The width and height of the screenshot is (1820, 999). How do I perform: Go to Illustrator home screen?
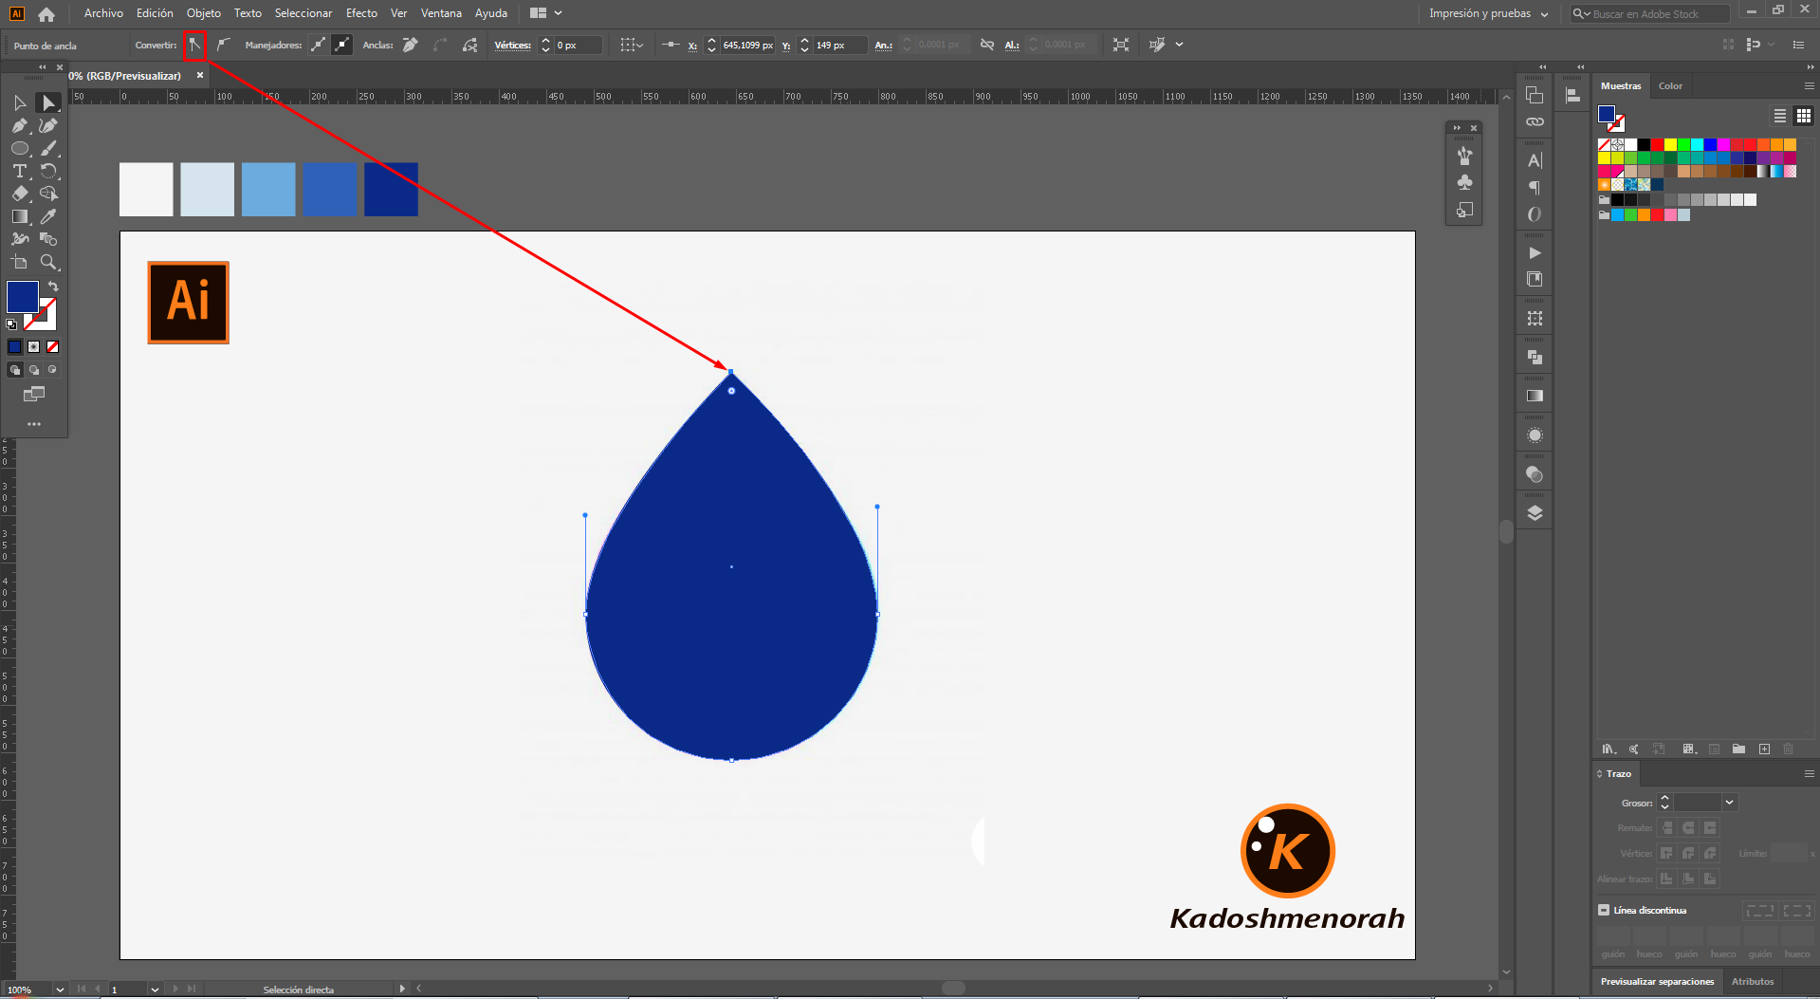coord(46,13)
